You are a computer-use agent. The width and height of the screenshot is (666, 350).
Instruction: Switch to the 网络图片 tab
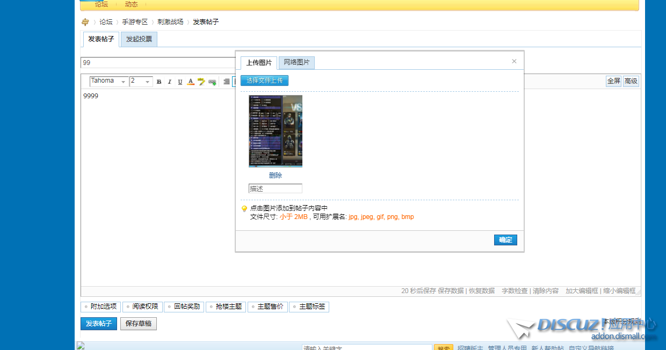click(296, 63)
